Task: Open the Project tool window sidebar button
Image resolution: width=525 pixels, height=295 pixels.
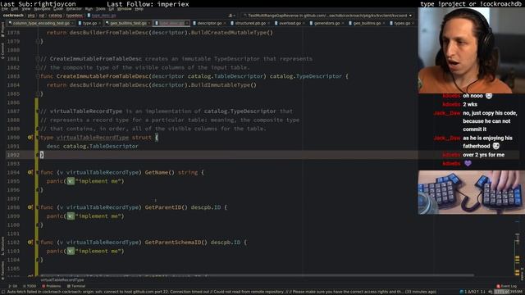Action: pyautogui.click(x=2, y=30)
